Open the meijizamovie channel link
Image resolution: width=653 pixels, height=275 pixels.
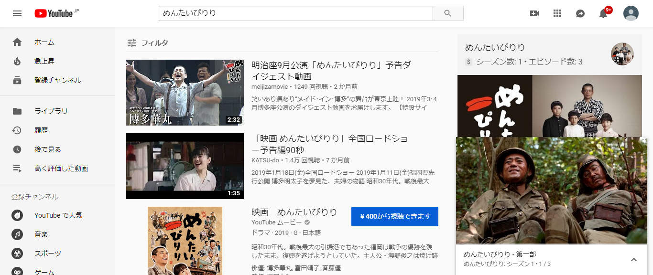click(x=270, y=87)
